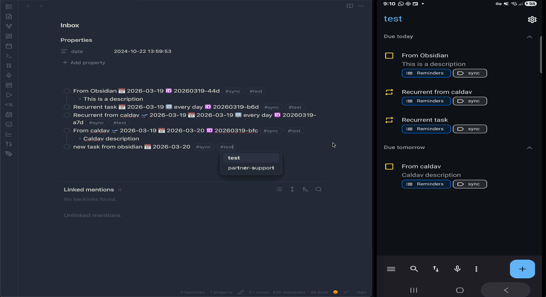Click the audio recorder icon in sidebar
546x297 pixels.
point(9,75)
